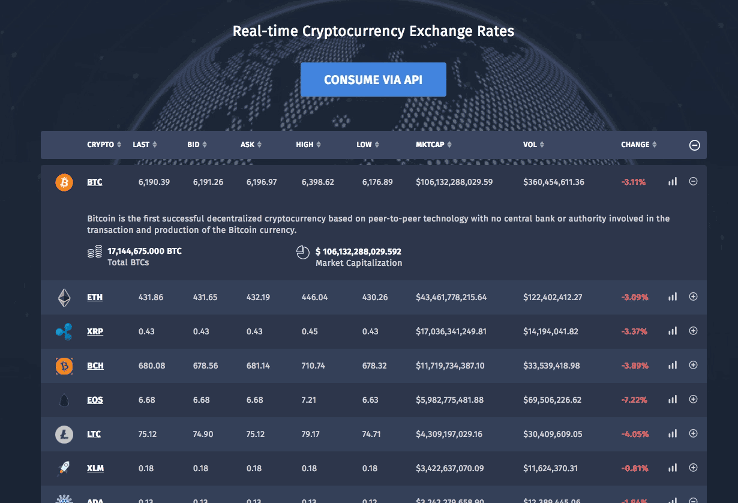Open the XLM symbol link
The width and height of the screenshot is (738, 503).
(x=95, y=468)
